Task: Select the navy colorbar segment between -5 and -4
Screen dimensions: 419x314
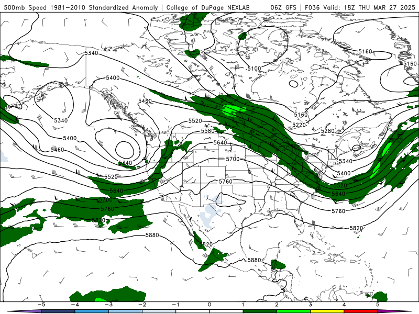Action: click(x=58, y=311)
